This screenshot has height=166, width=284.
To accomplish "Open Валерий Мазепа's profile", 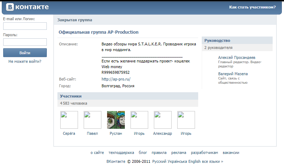I will [x=233, y=74].
